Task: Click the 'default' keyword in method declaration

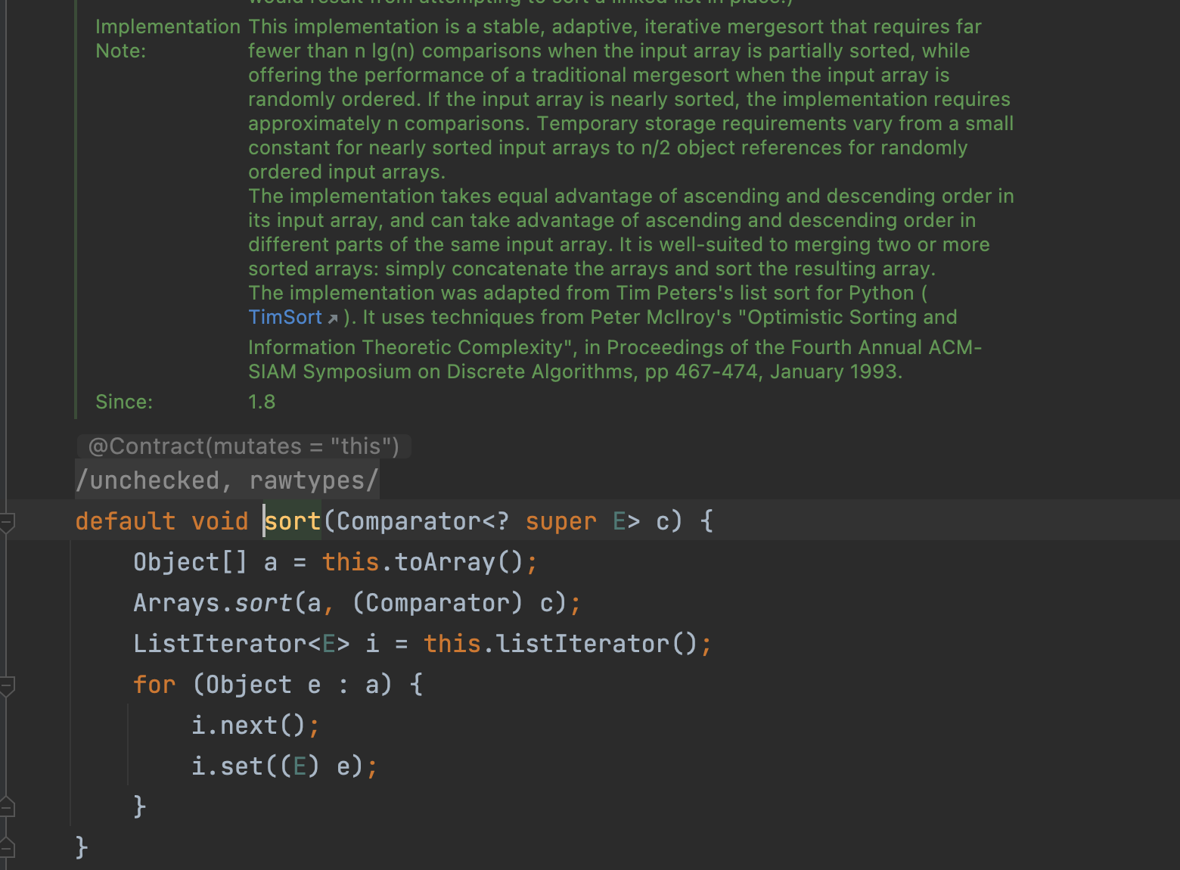Action: tap(126, 521)
